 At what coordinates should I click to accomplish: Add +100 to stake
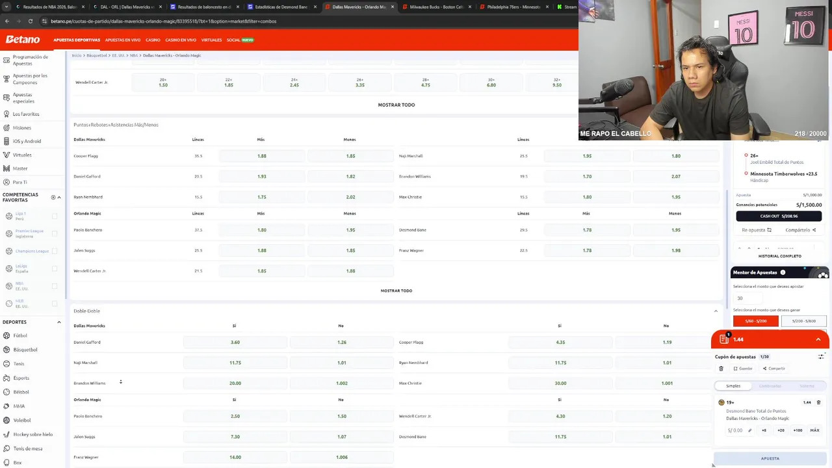798,430
